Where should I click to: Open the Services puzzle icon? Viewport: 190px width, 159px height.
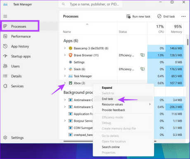click(5, 86)
